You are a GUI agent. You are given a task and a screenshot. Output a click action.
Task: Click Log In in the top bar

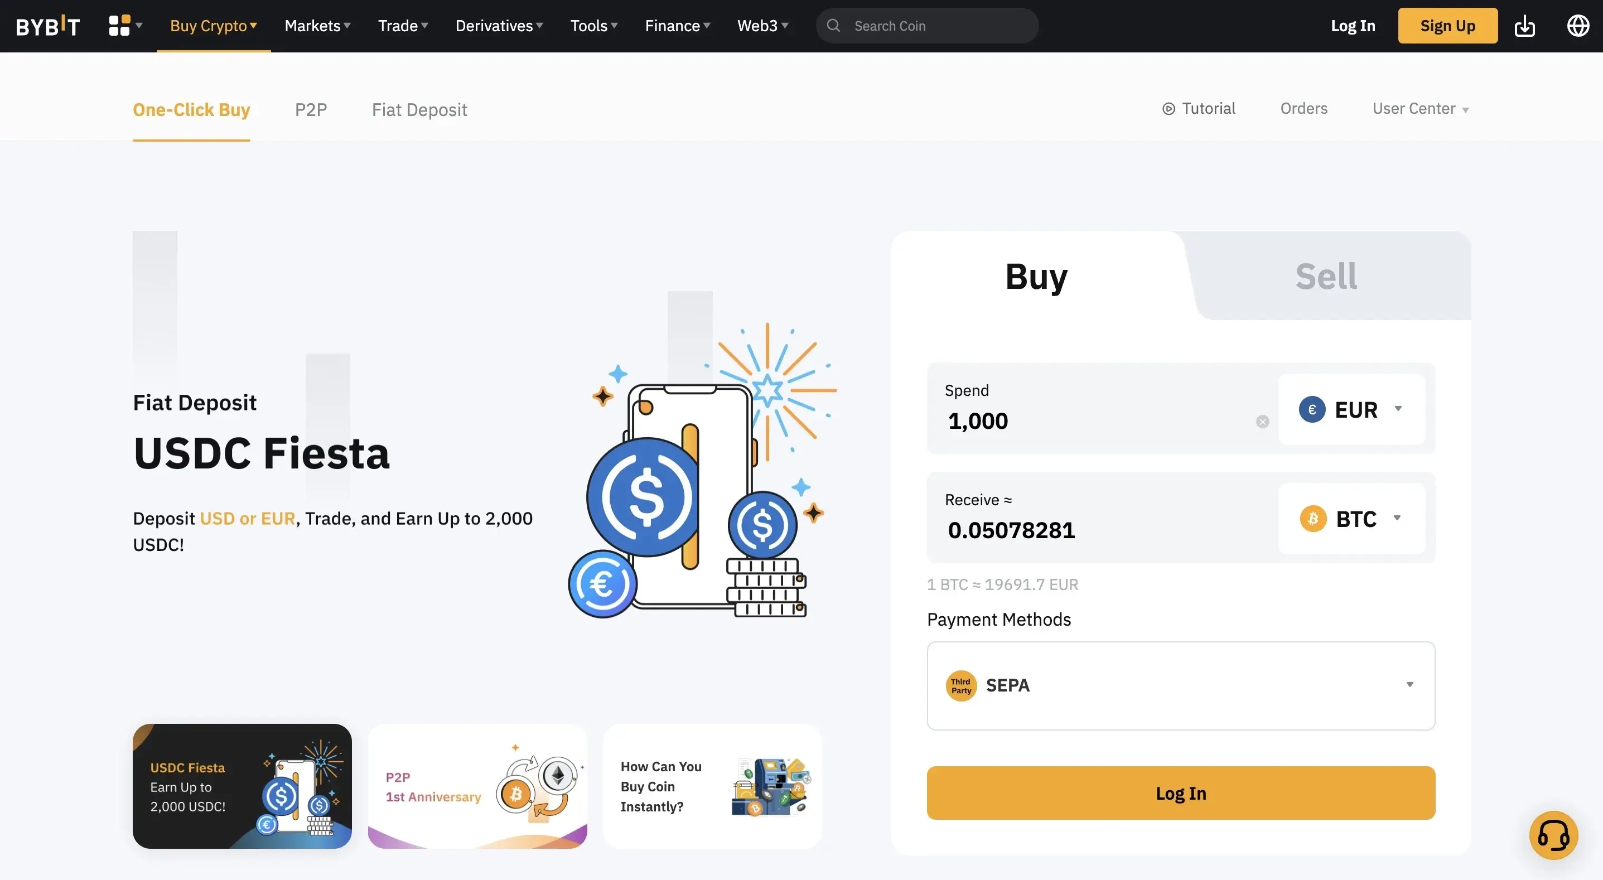coord(1353,26)
